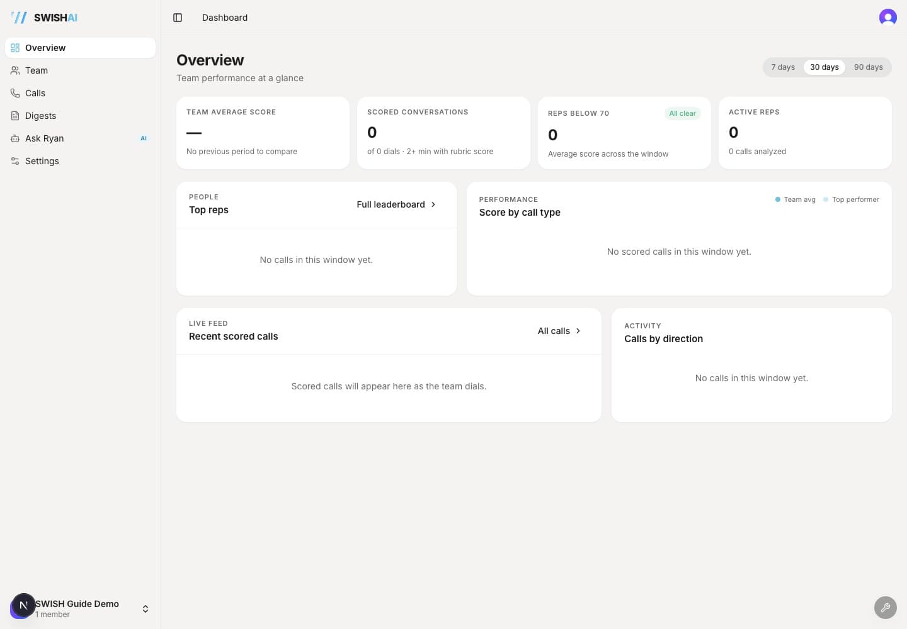
Task: Click the '1 member' label
Action: coord(53,615)
